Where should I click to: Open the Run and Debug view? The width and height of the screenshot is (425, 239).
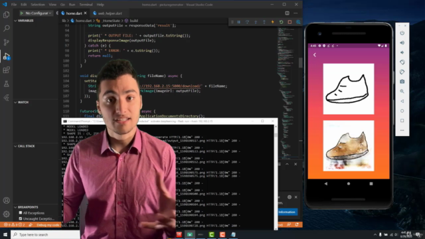[x=6, y=56]
